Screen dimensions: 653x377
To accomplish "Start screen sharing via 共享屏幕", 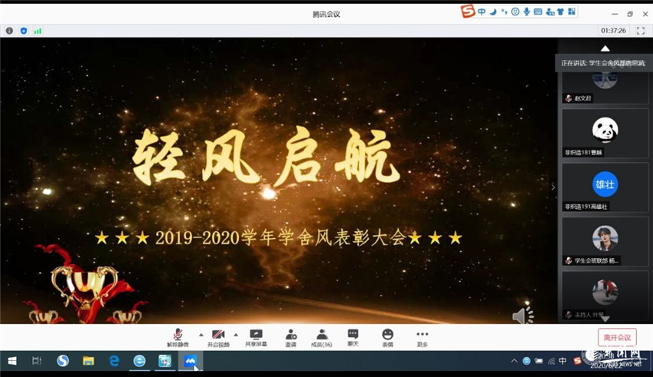I will [256, 336].
